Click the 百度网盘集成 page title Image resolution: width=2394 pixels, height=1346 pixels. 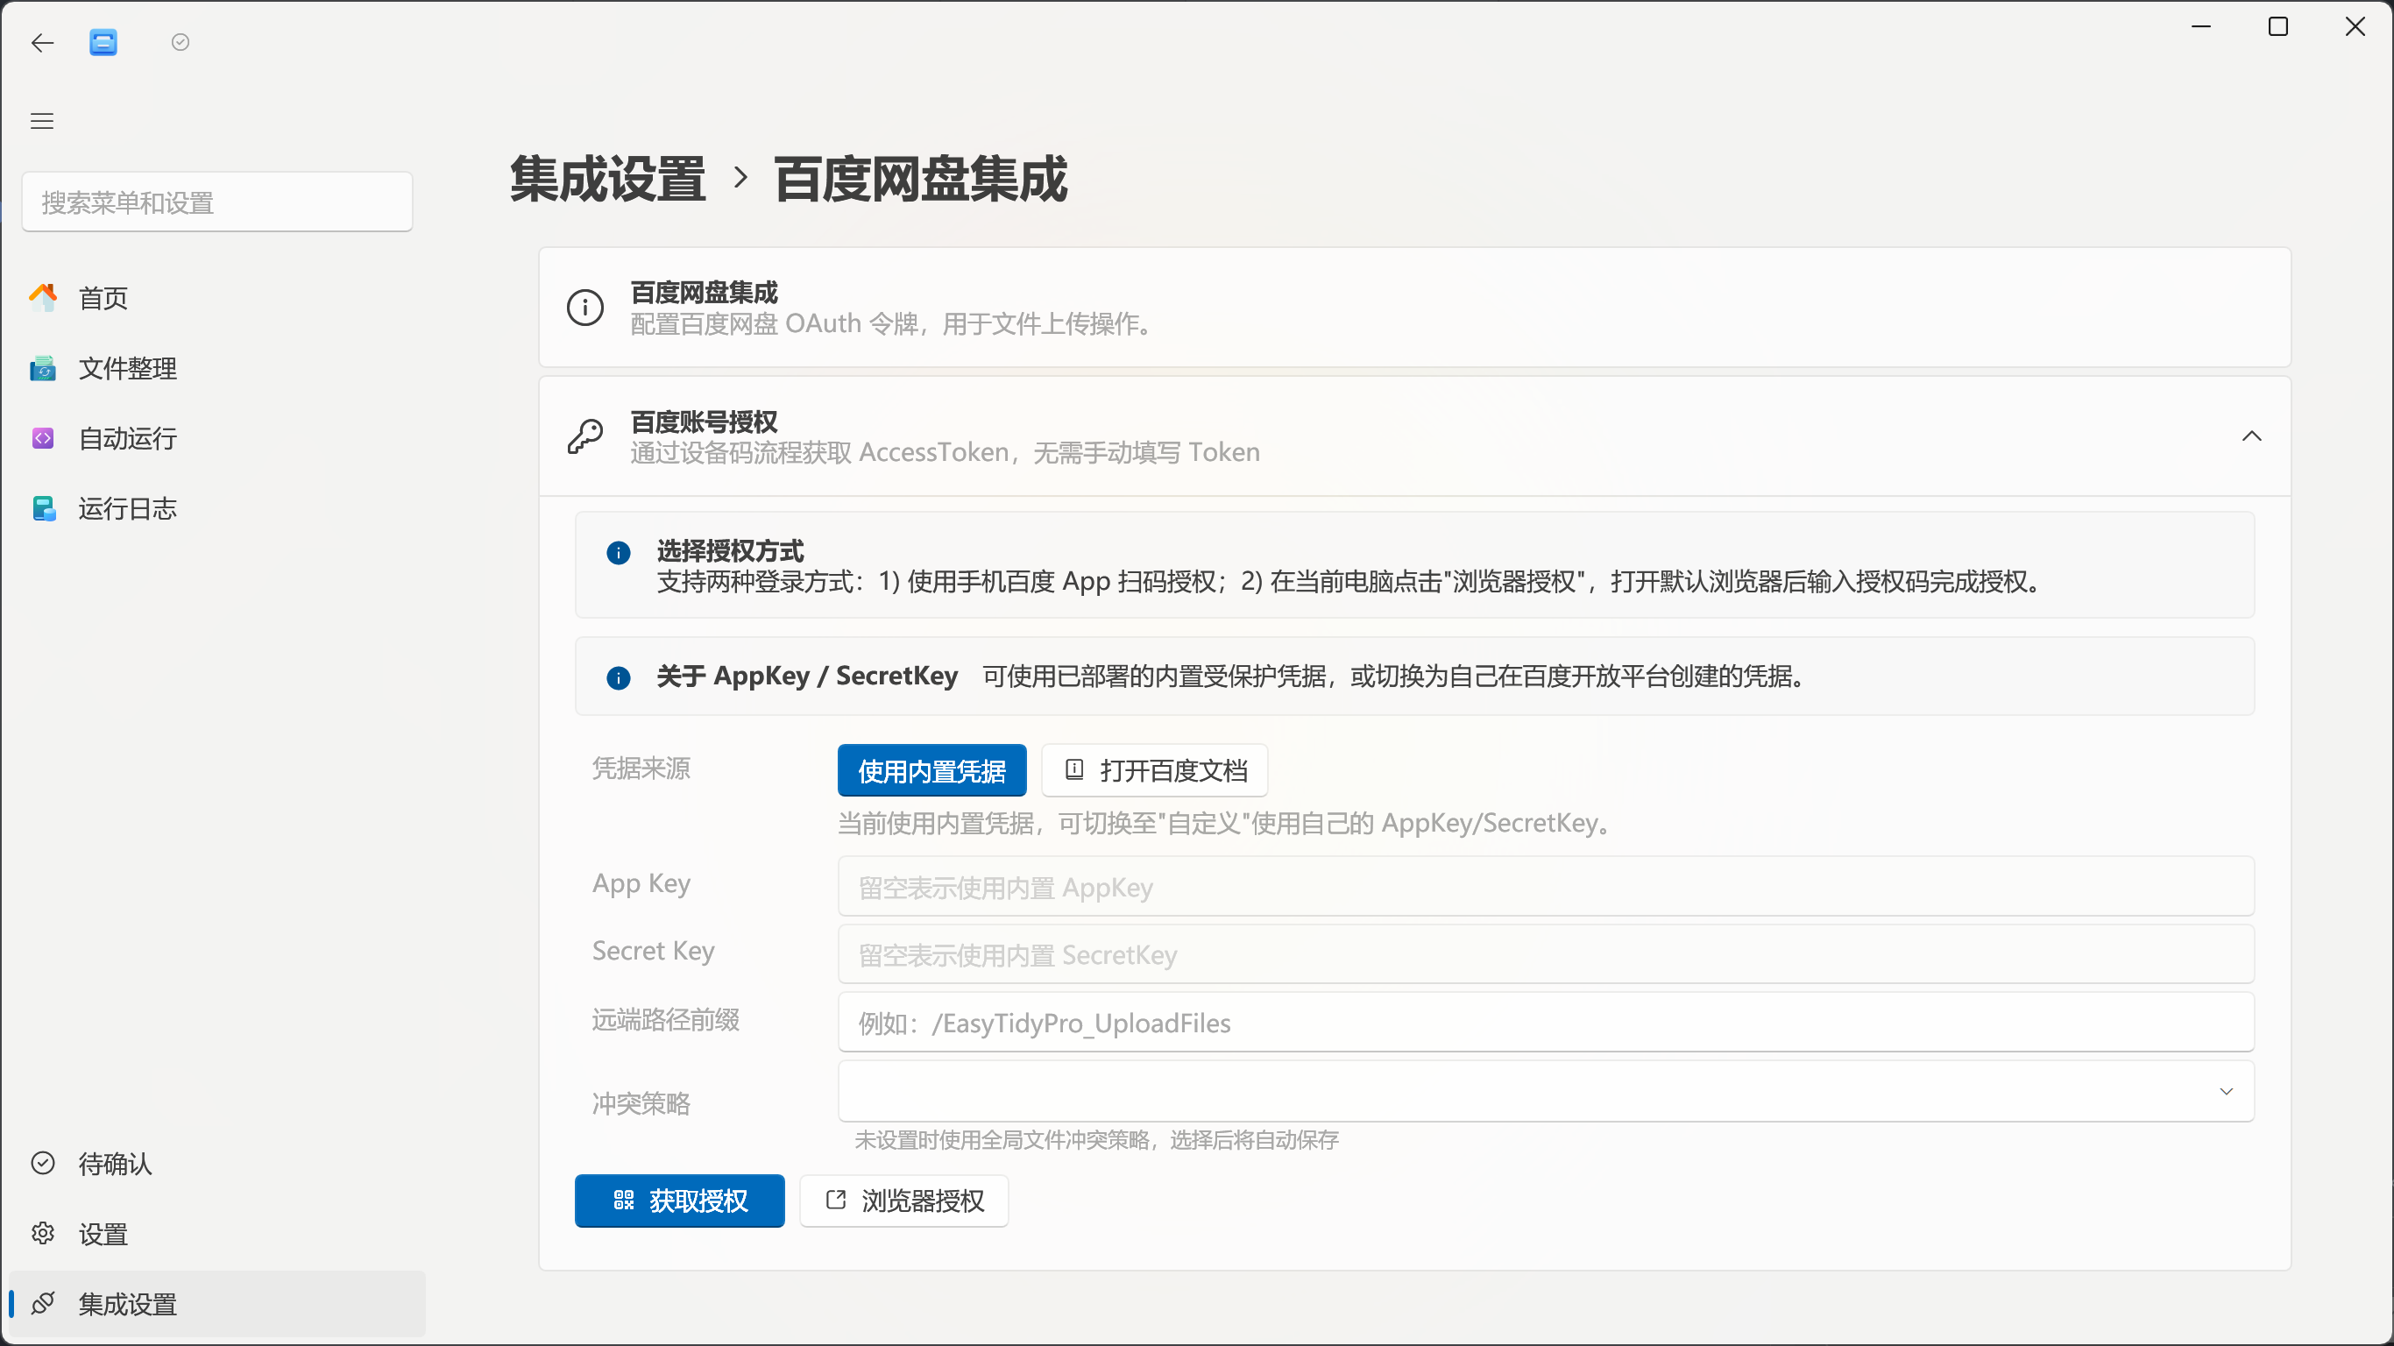point(920,179)
